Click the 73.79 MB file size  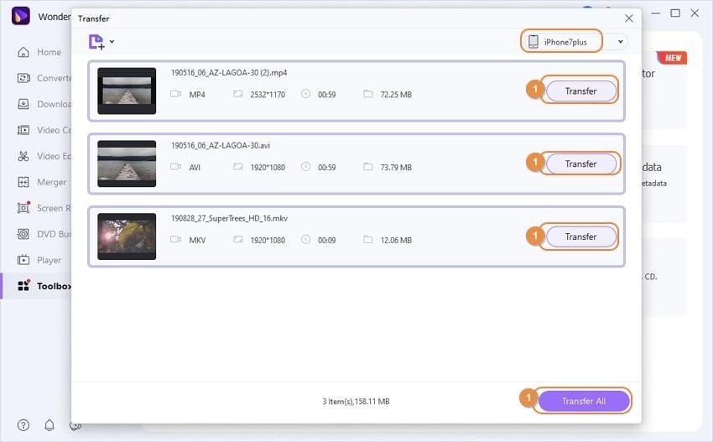[396, 168]
